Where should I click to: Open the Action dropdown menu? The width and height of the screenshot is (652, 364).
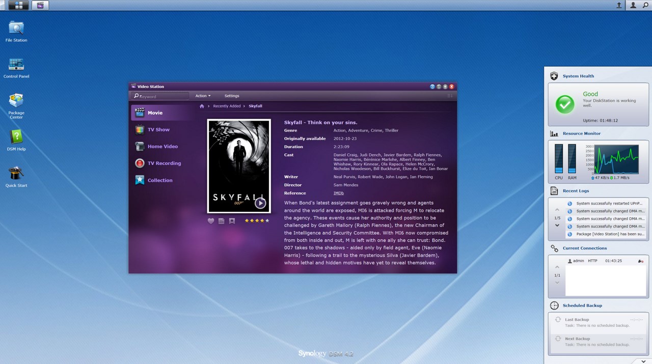(203, 96)
